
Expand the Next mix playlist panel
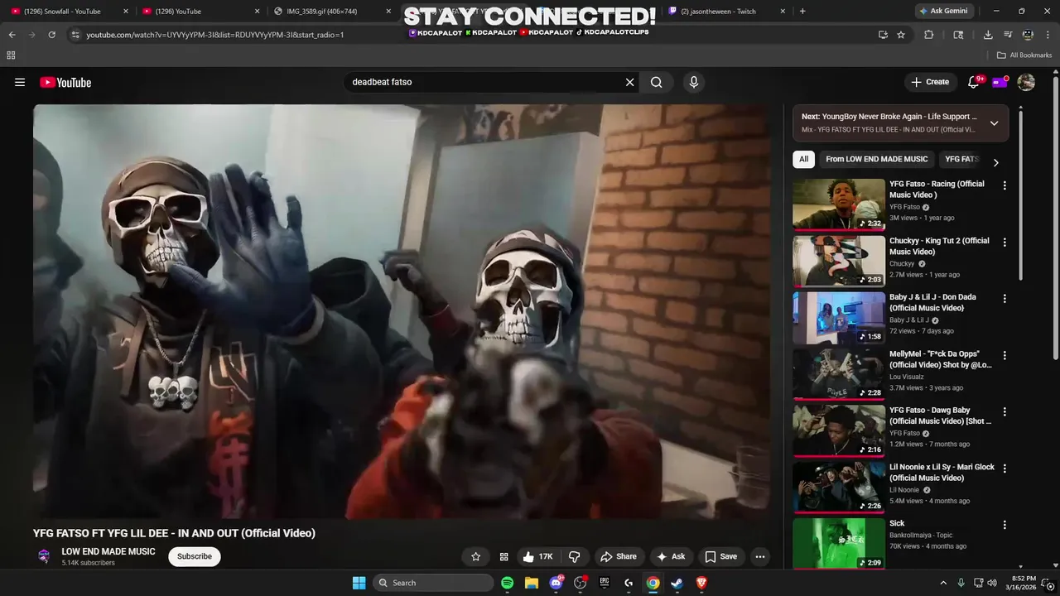point(994,123)
